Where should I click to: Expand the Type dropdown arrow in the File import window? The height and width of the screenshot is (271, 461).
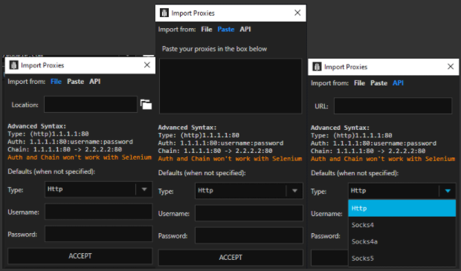coord(144,189)
